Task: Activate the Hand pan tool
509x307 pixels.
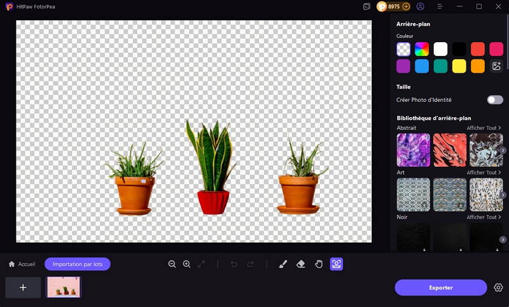Action: [319, 264]
